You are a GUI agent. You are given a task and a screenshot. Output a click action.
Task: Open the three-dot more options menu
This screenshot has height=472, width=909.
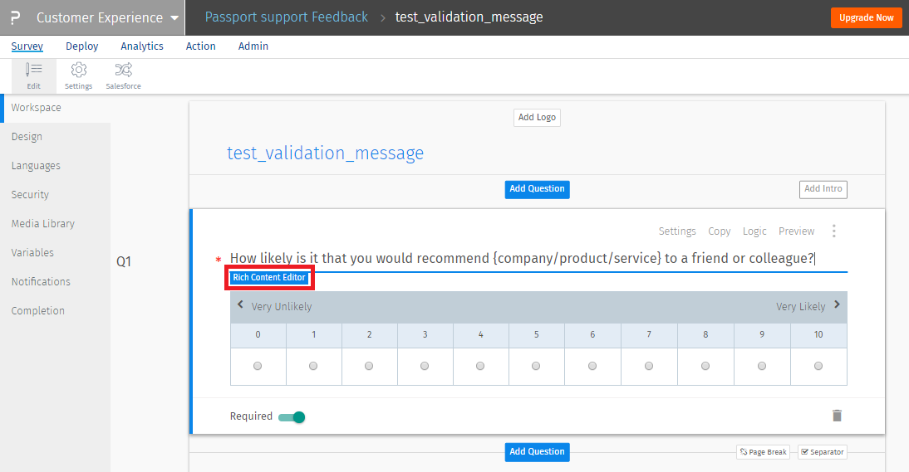coord(834,231)
